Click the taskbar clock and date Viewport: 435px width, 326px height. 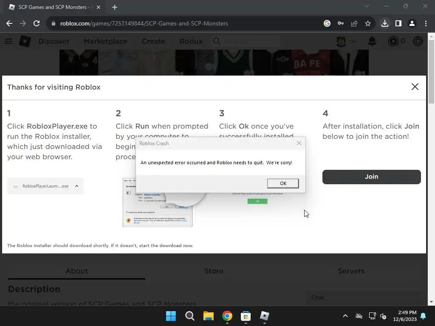coord(405,316)
